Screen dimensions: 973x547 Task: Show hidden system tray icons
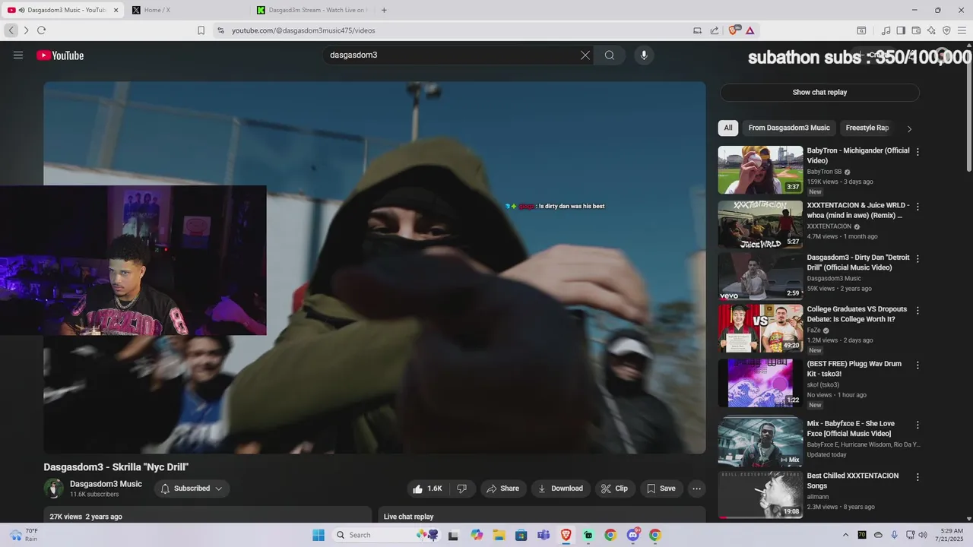coord(845,535)
